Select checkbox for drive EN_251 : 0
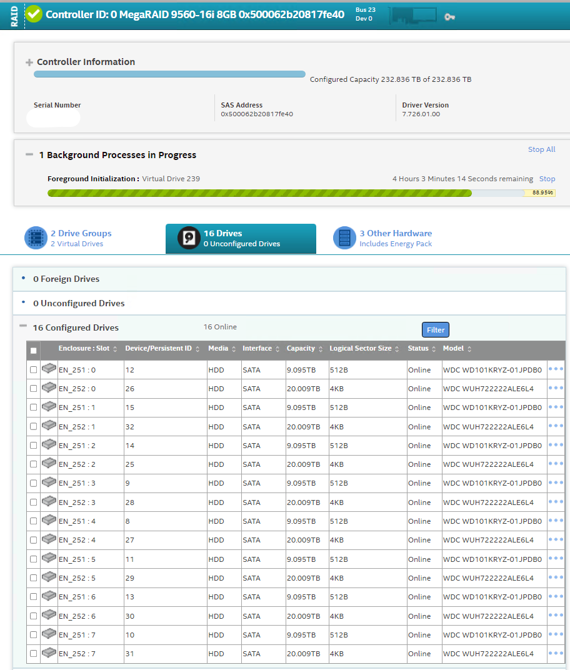This screenshot has width=570, height=670. tap(34, 370)
